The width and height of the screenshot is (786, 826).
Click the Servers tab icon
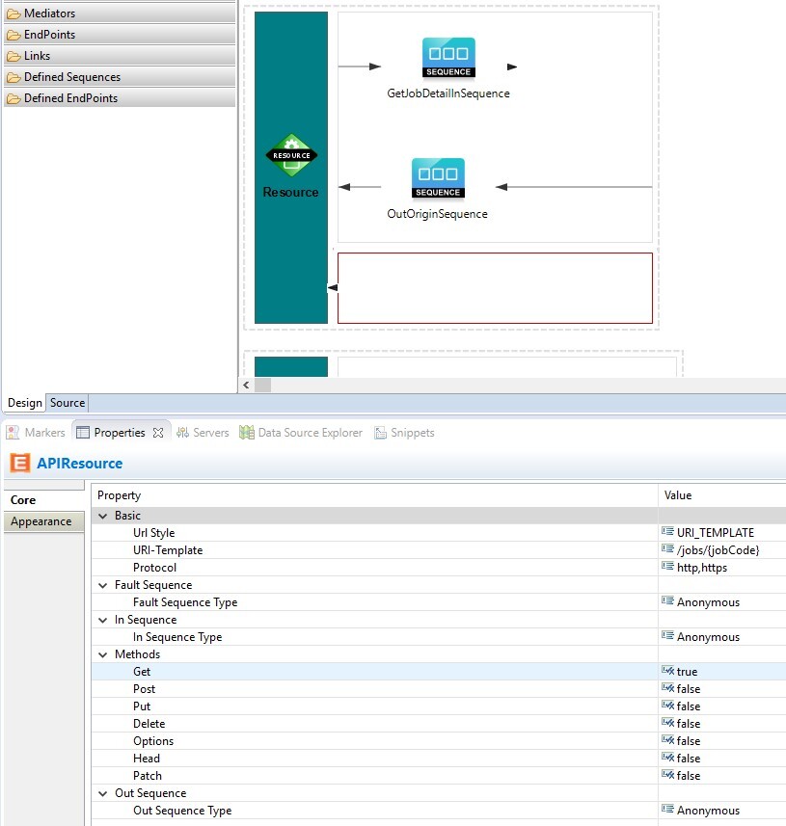(182, 433)
